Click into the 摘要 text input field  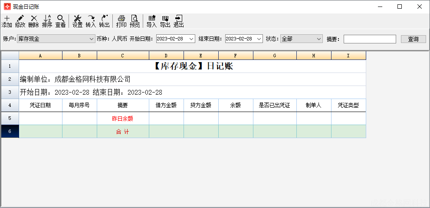click(x=370, y=39)
